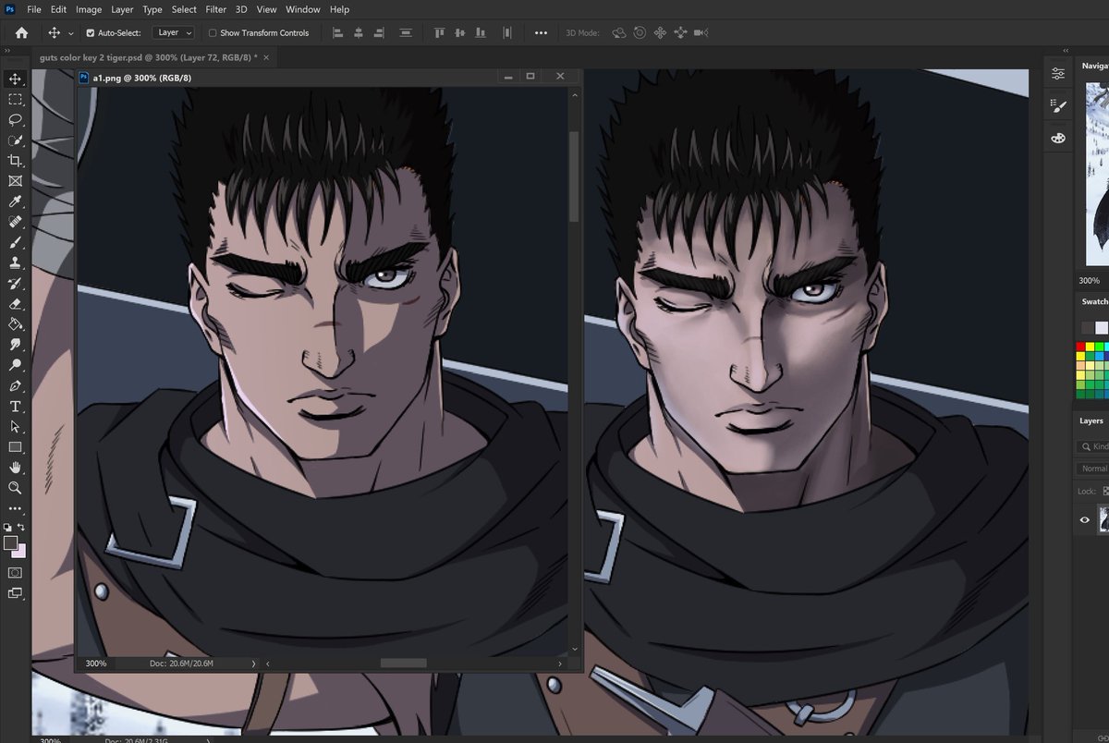Click Align bottom edges icon
Screen dimensions: 1109x743
[x=481, y=32]
